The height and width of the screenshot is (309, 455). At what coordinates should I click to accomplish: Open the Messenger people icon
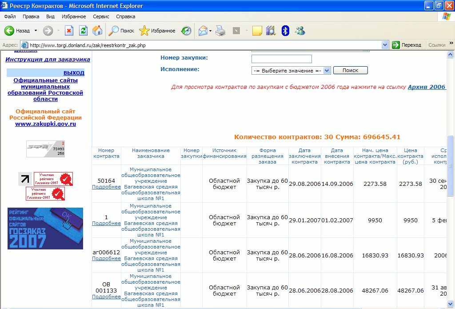point(300,31)
